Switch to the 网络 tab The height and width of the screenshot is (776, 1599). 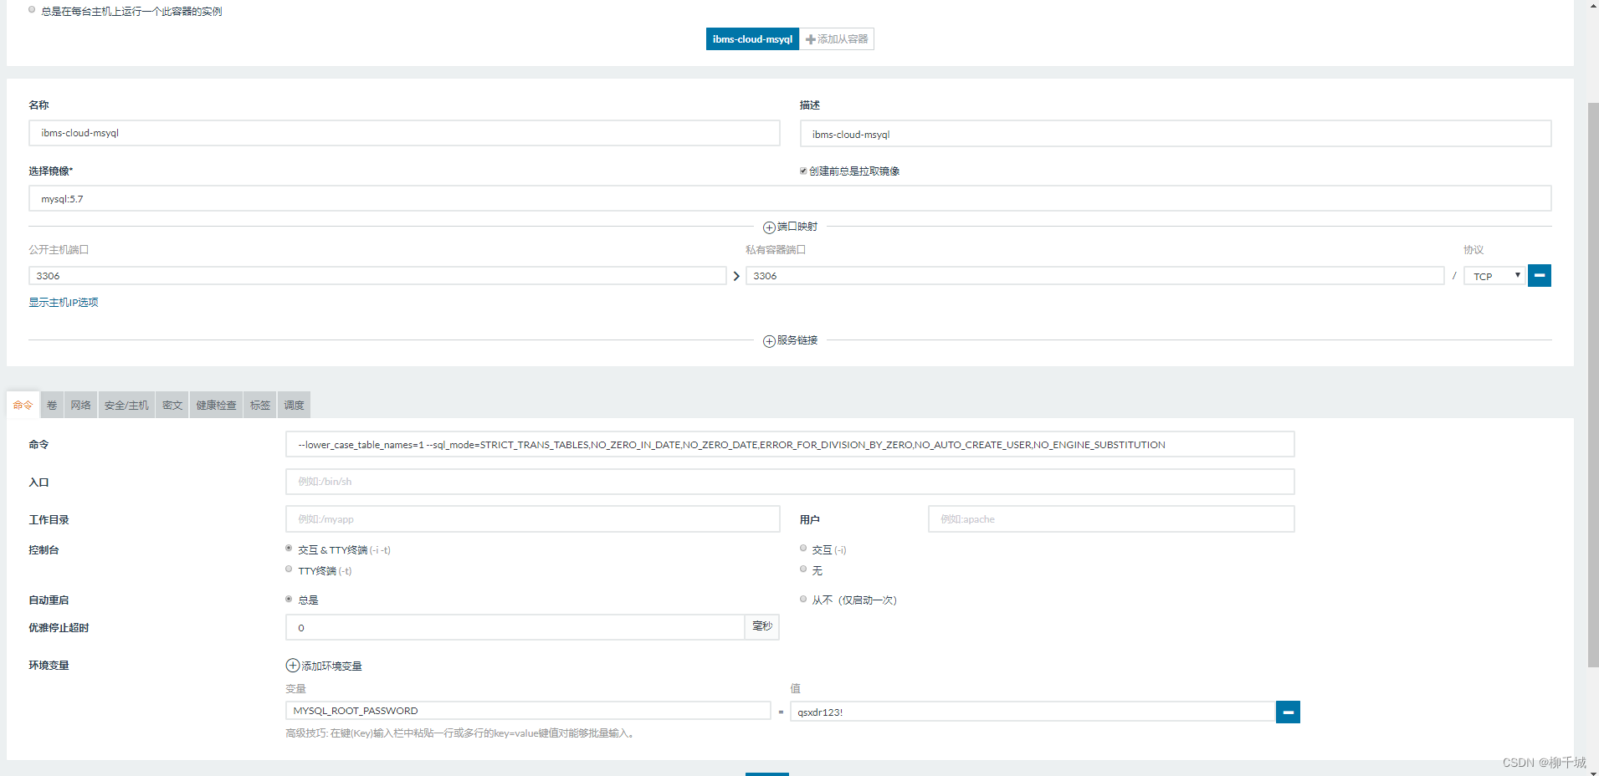(81, 405)
